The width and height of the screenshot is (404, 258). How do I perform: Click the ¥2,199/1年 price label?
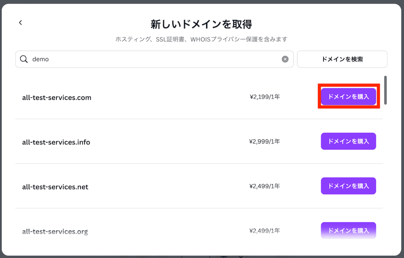tap(265, 97)
